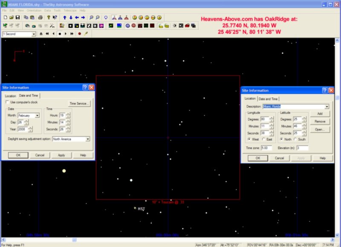
Task: Move the sky view right with blue right arrow
Action: (83, 17)
